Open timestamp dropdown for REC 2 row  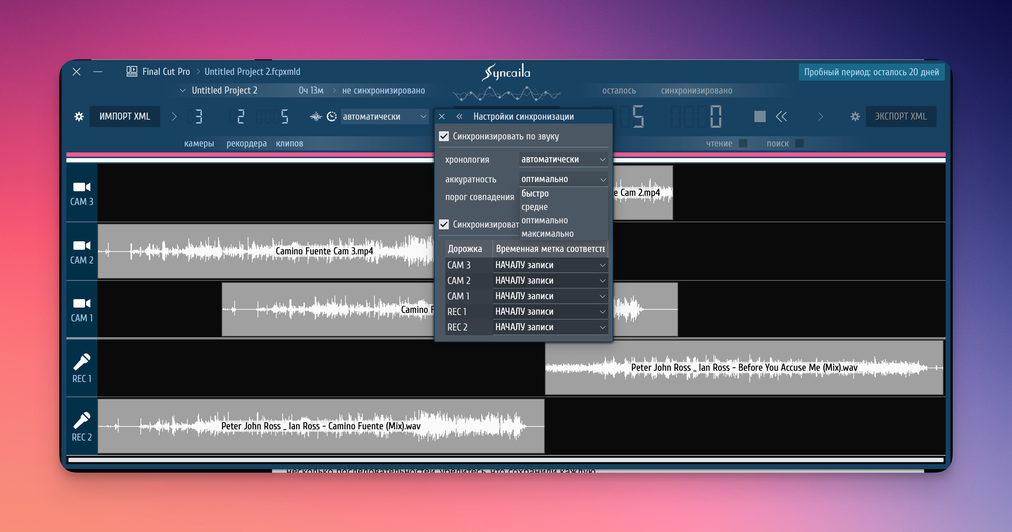551,327
